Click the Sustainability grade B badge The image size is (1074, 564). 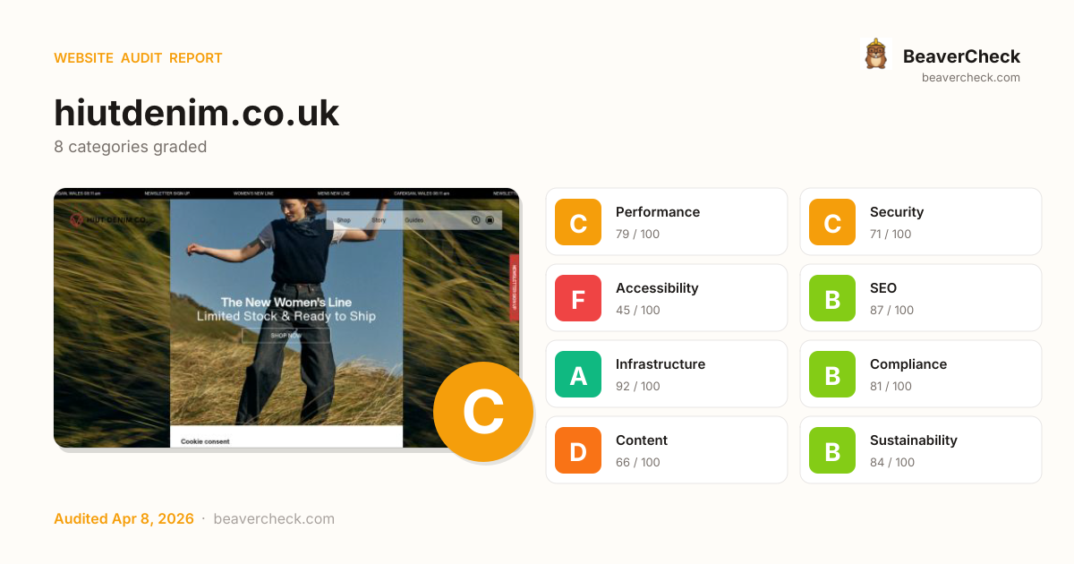[x=832, y=450]
